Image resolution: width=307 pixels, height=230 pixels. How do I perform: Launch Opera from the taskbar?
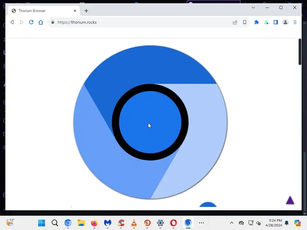[x=174, y=223]
